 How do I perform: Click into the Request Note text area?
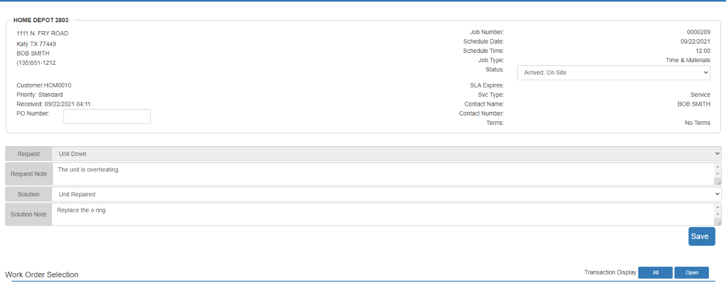click(x=383, y=174)
